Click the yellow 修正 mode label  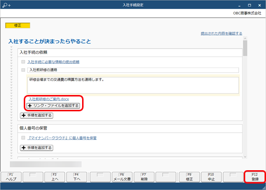pyautogui.click(x=18, y=25)
